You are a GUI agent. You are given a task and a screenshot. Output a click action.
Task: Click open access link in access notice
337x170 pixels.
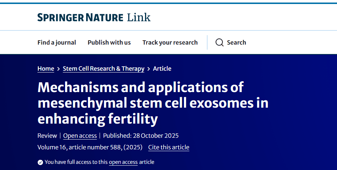(x=123, y=162)
